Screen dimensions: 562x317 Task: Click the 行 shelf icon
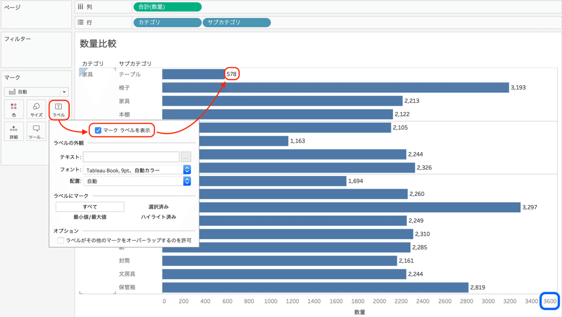81,22
